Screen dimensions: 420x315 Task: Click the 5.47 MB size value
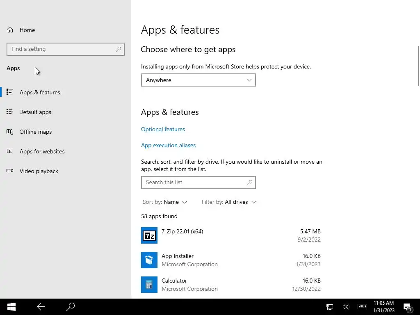click(310, 231)
